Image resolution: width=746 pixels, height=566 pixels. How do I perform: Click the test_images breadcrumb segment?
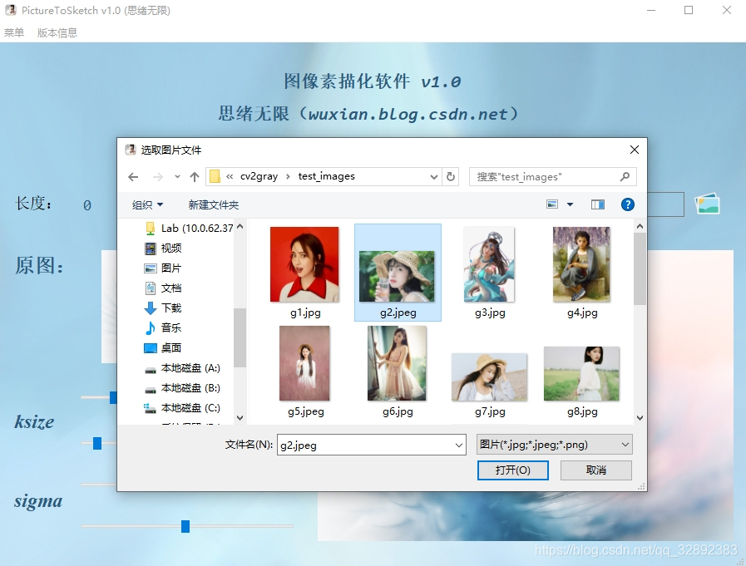click(326, 176)
